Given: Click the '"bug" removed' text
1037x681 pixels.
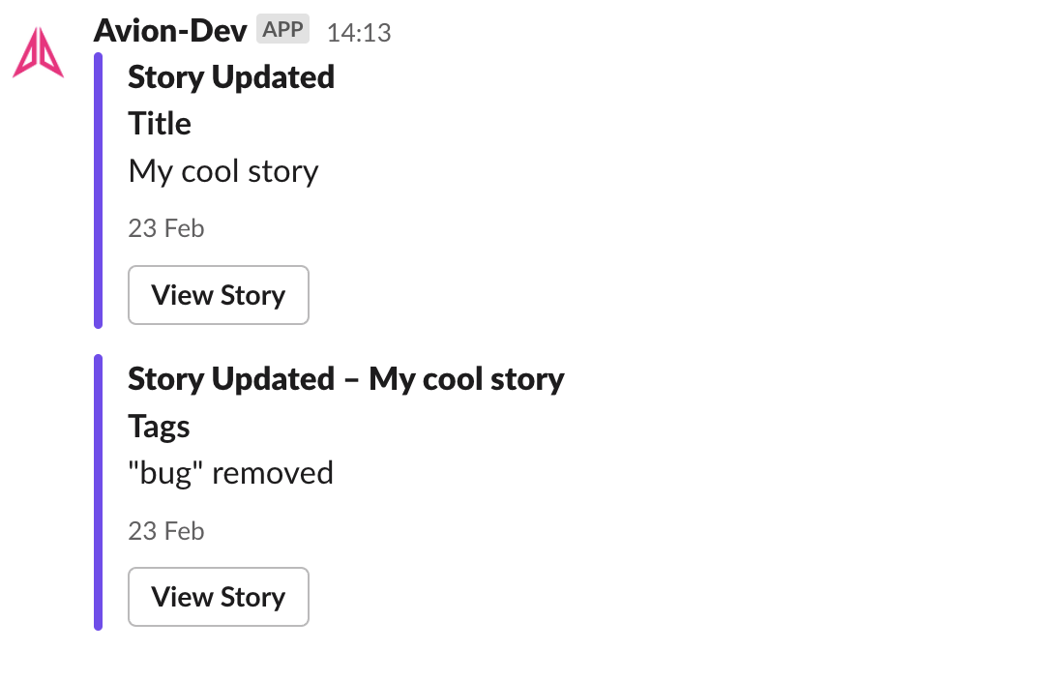Looking at the screenshot, I should click(x=231, y=473).
